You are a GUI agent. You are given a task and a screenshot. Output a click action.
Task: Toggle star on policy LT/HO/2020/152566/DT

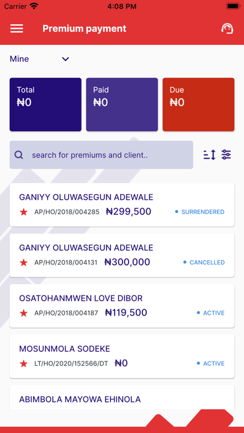[24, 364]
